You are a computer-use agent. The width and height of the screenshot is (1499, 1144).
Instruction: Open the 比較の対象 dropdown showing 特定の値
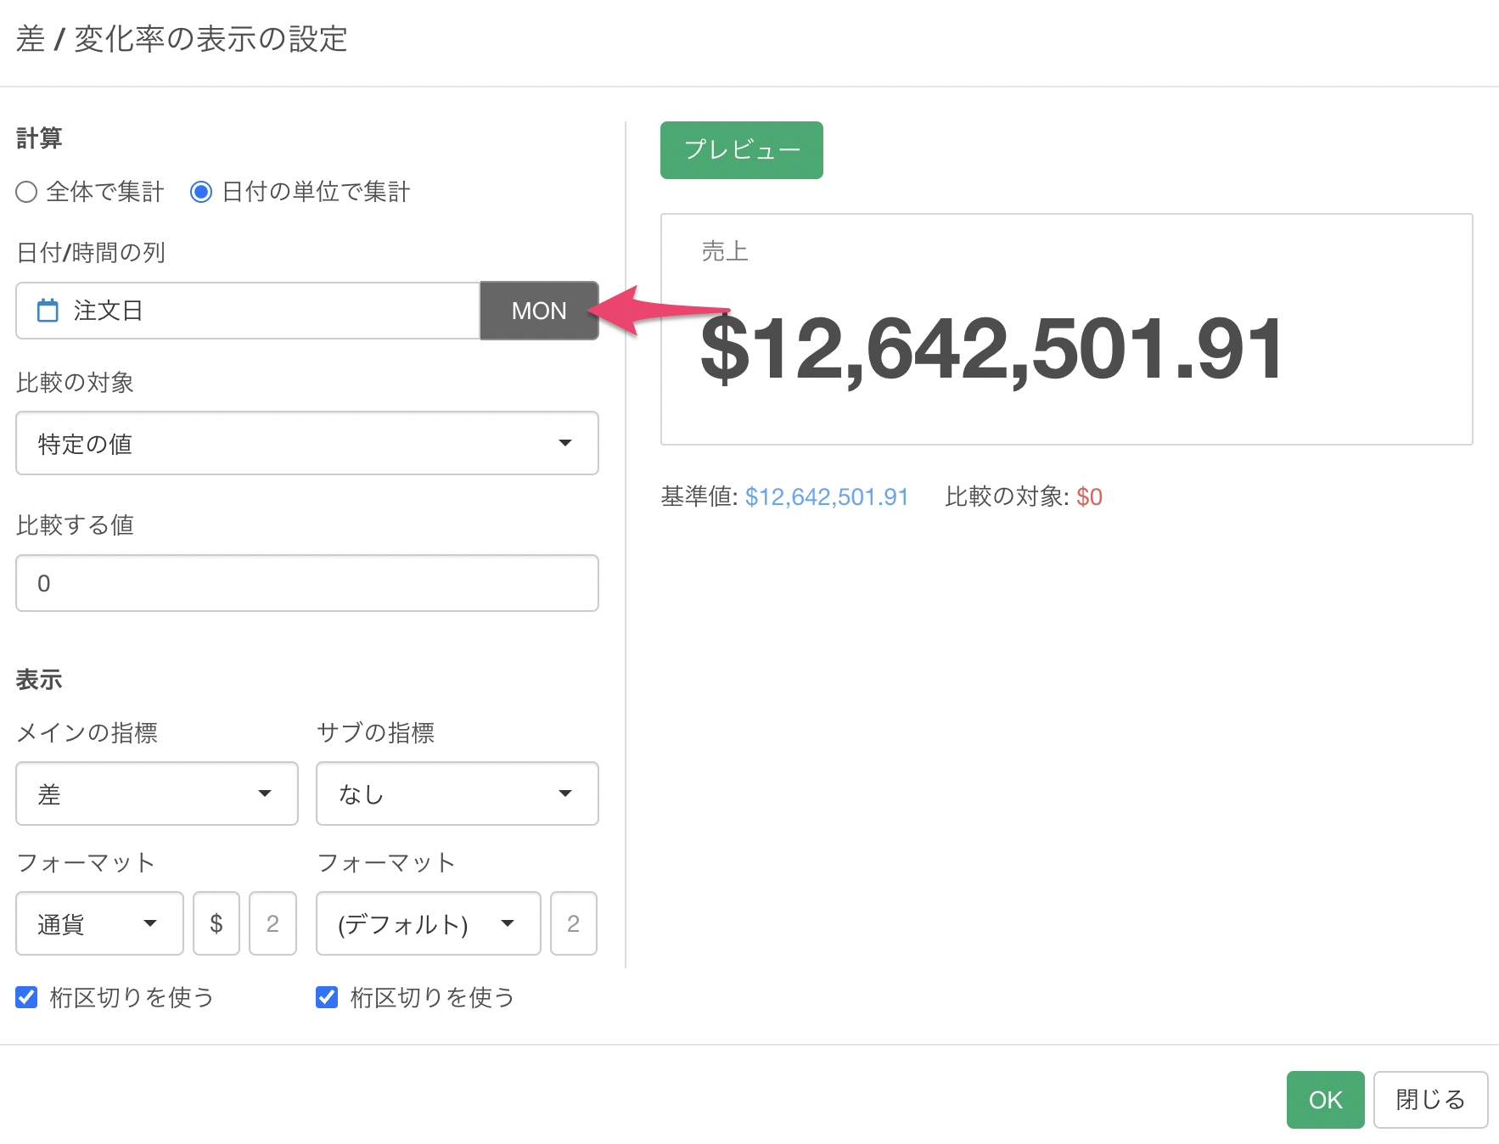point(306,443)
